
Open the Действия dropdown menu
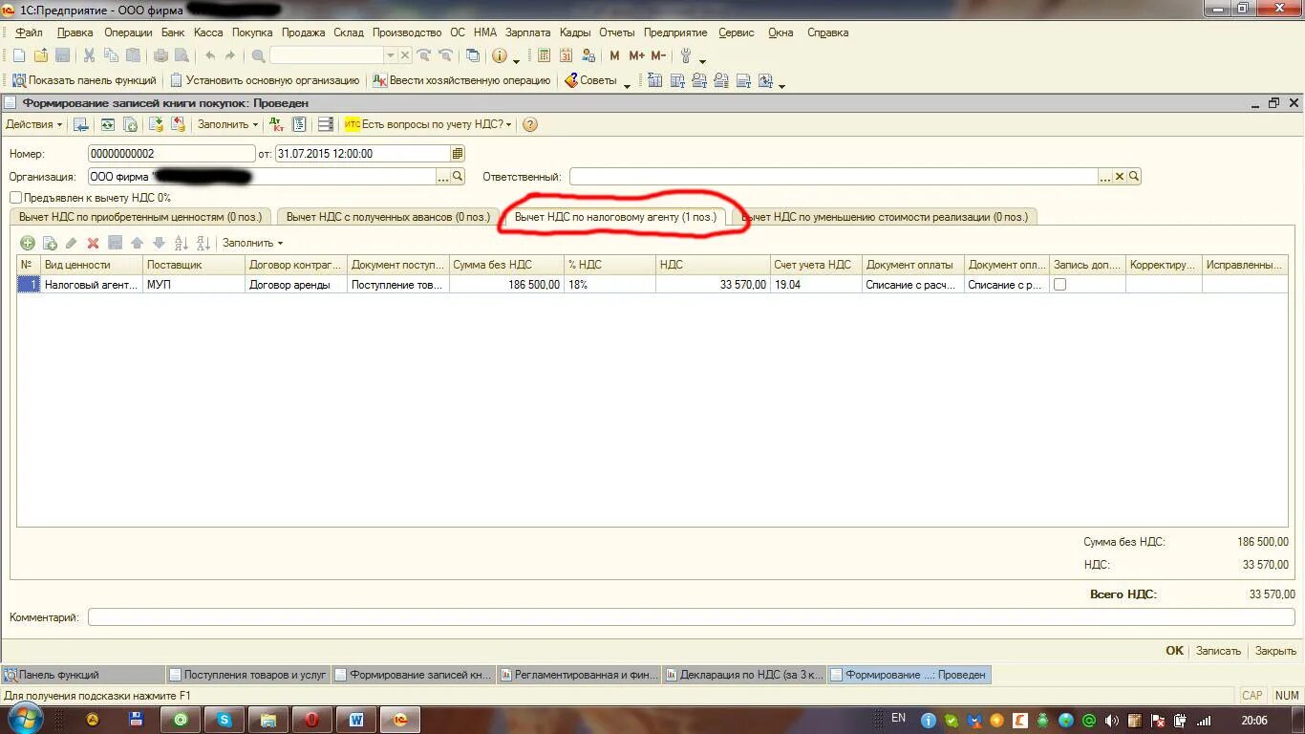[34, 124]
